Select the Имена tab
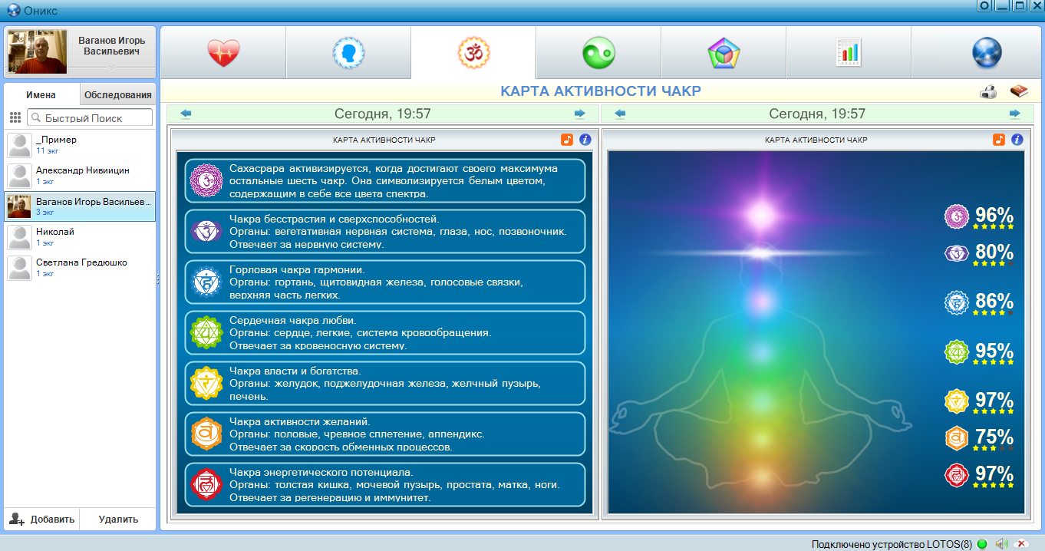This screenshot has height=551, width=1045. pyautogui.click(x=41, y=94)
